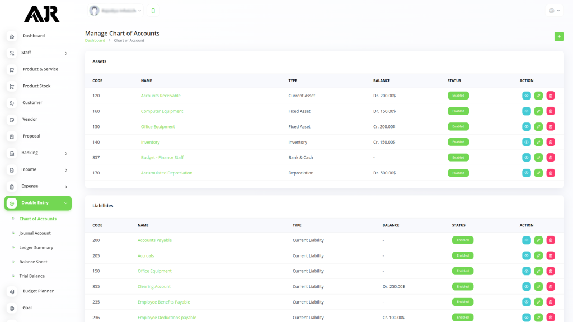
Task: Open the Accounts Receivable account link
Action: pos(161,96)
